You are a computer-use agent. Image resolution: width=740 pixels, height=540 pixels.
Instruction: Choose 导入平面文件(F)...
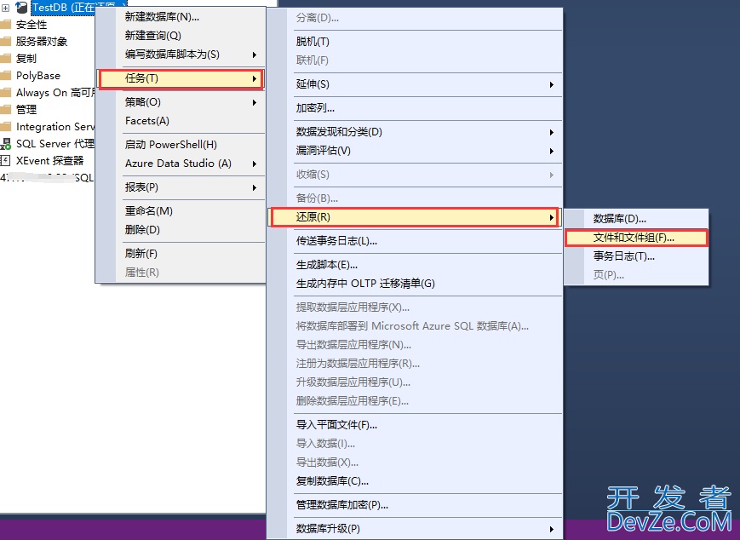[x=416, y=425]
